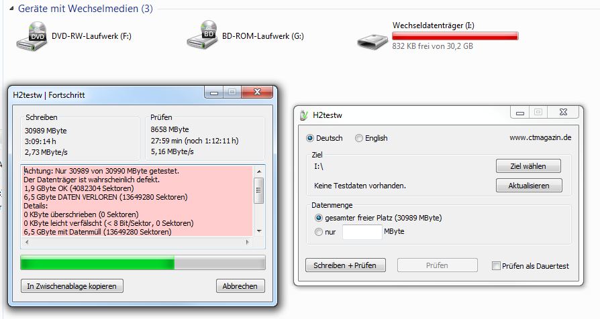Start test with Schreiben + Prüfen
The height and width of the screenshot is (319, 600).
coord(345,265)
